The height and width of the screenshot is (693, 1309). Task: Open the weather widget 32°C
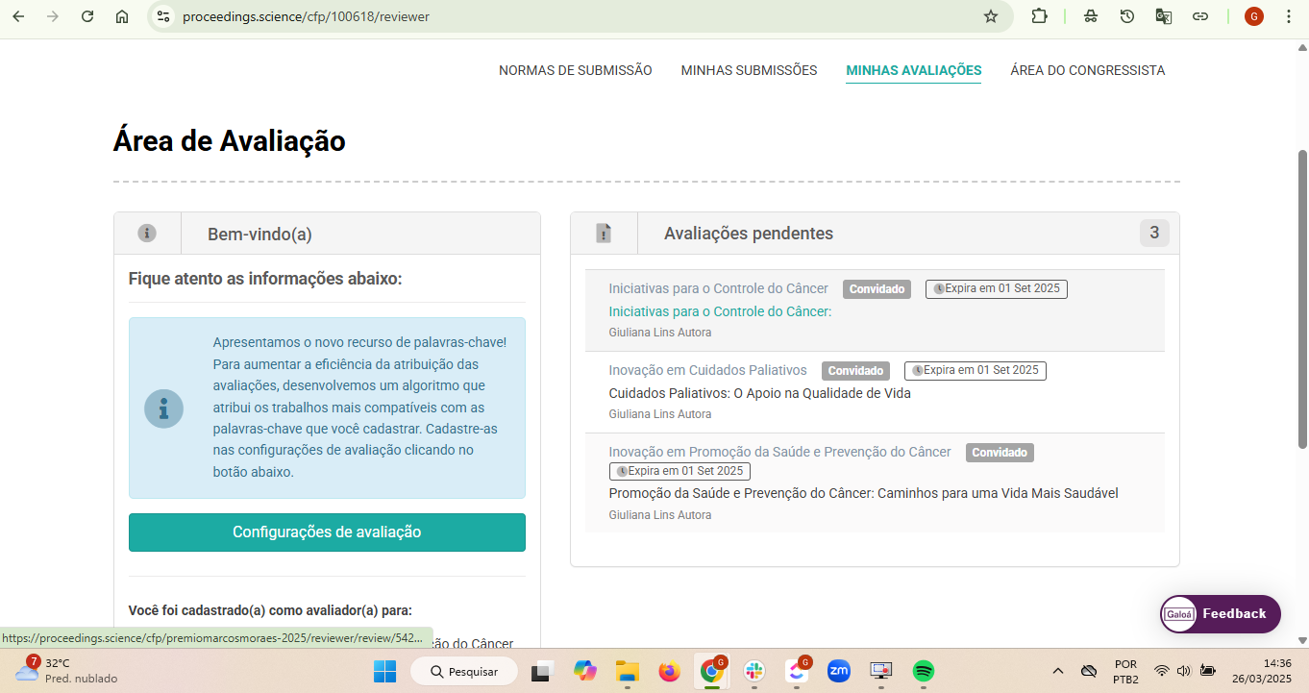click(67, 671)
